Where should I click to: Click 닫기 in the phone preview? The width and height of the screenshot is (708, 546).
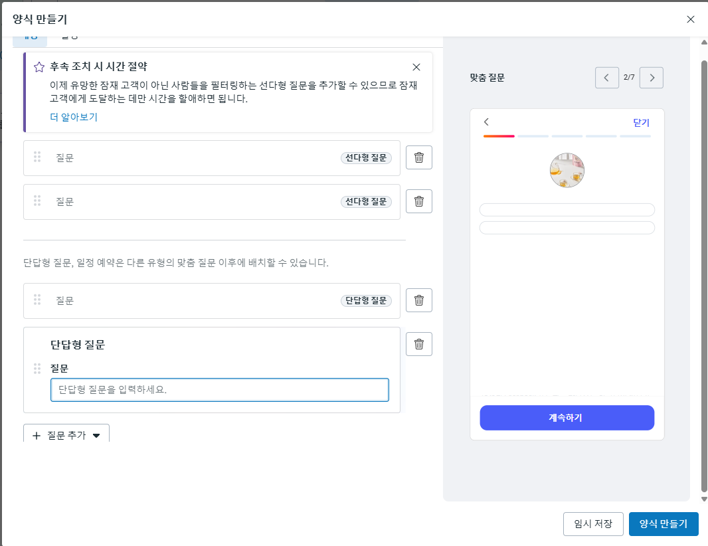[641, 123]
